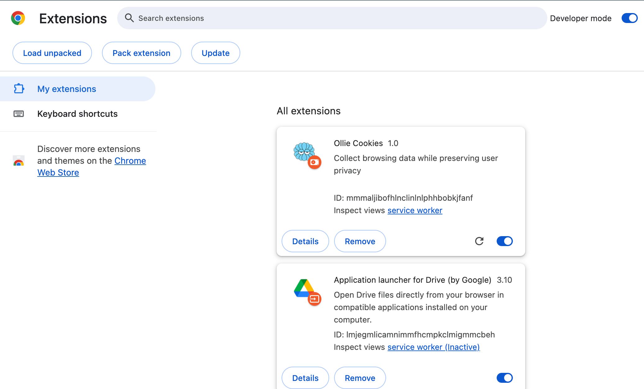The width and height of the screenshot is (644, 389).
Task: Click ID lmjegmlicamnimmfhcmpkclmigmmcbeh text
Action: tap(414, 335)
